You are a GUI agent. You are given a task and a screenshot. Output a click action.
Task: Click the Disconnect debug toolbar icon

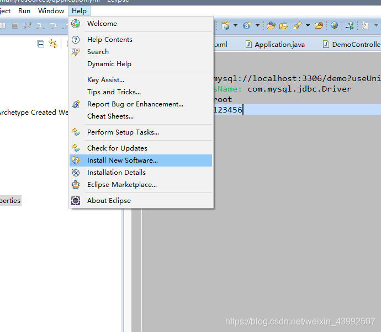pos(28,25)
